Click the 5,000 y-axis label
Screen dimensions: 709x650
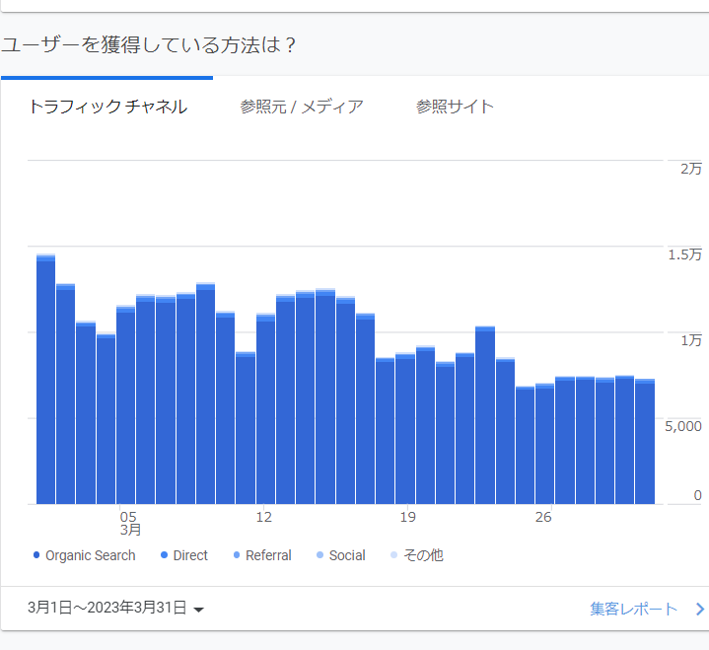click(x=683, y=426)
